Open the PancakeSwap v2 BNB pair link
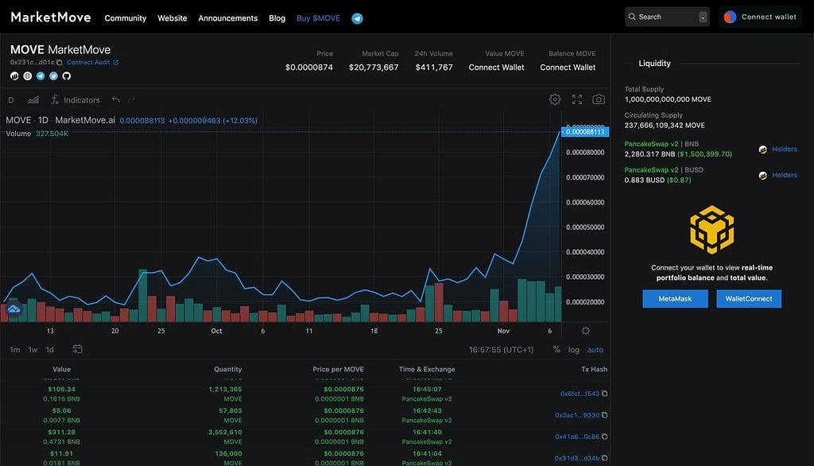Viewport: 814px width, 466px height. tap(651, 144)
